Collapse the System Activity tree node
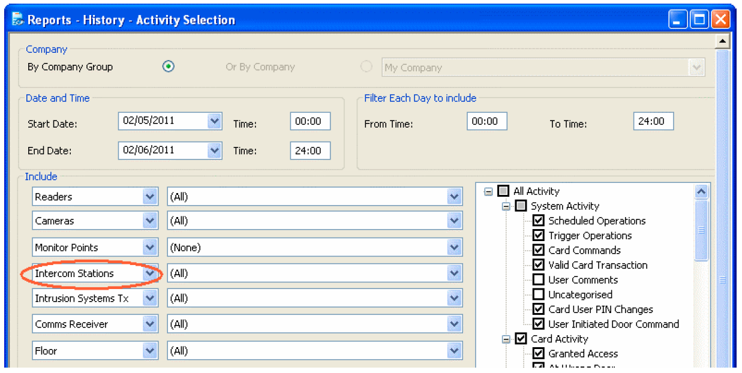742x373 pixels. coord(506,206)
